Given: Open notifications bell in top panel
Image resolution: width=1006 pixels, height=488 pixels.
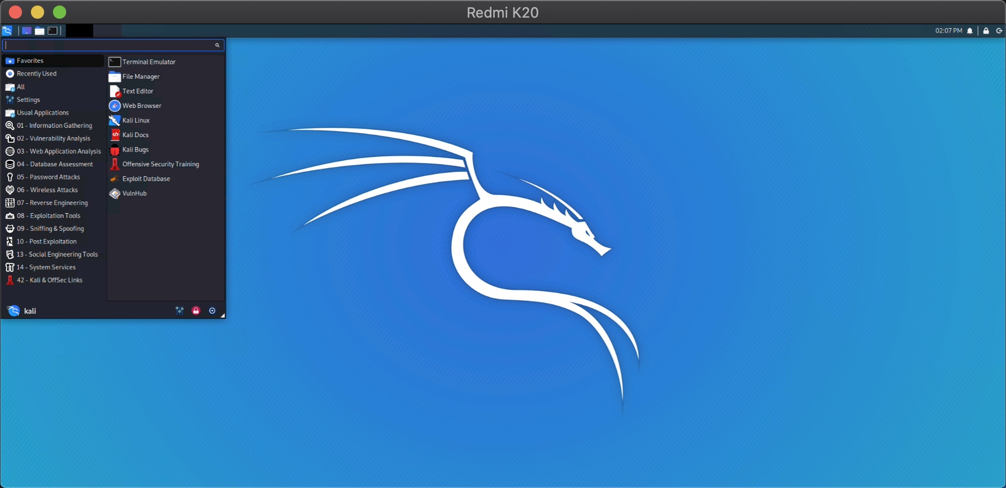Looking at the screenshot, I should 970,31.
